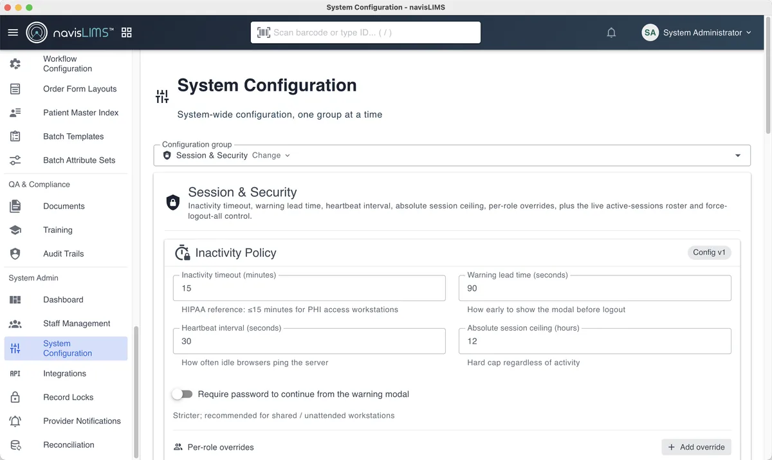Click the 'Per-role overrides' label
Image resolution: width=772 pixels, height=460 pixels.
[221, 447]
